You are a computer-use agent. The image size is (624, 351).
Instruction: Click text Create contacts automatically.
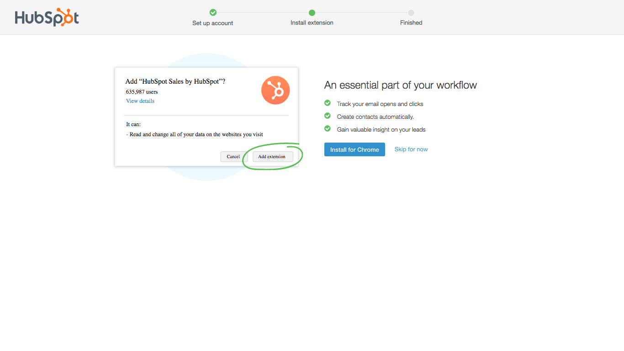[375, 117]
